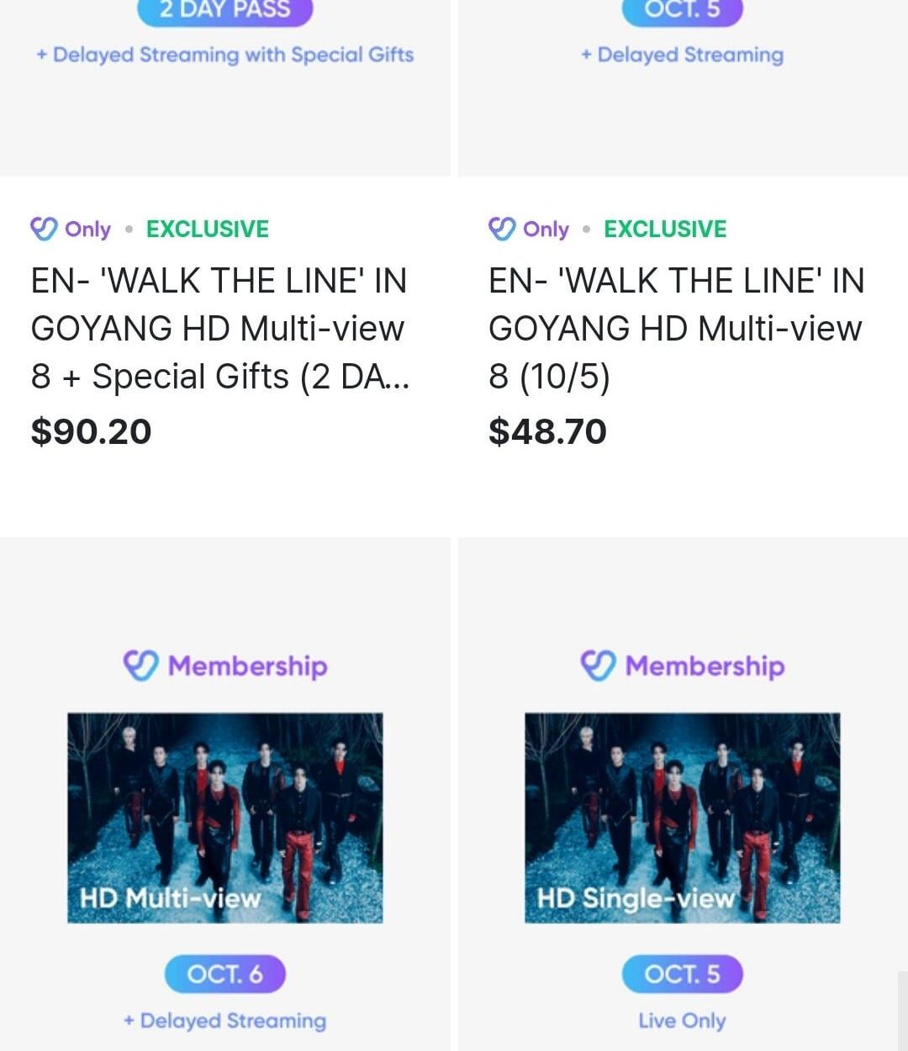Switch to the Live Only option
908x1051 pixels.
(682, 1020)
